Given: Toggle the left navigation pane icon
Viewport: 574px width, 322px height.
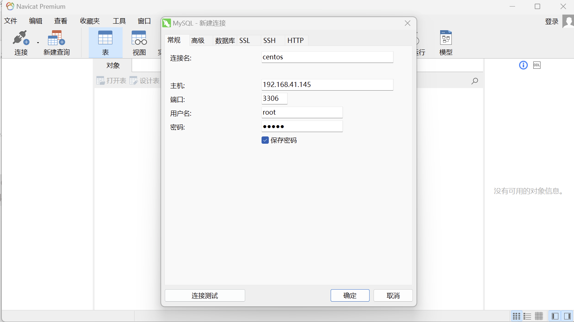Looking at the screenshot, I should pyautogui.click(x=555, y=316).
